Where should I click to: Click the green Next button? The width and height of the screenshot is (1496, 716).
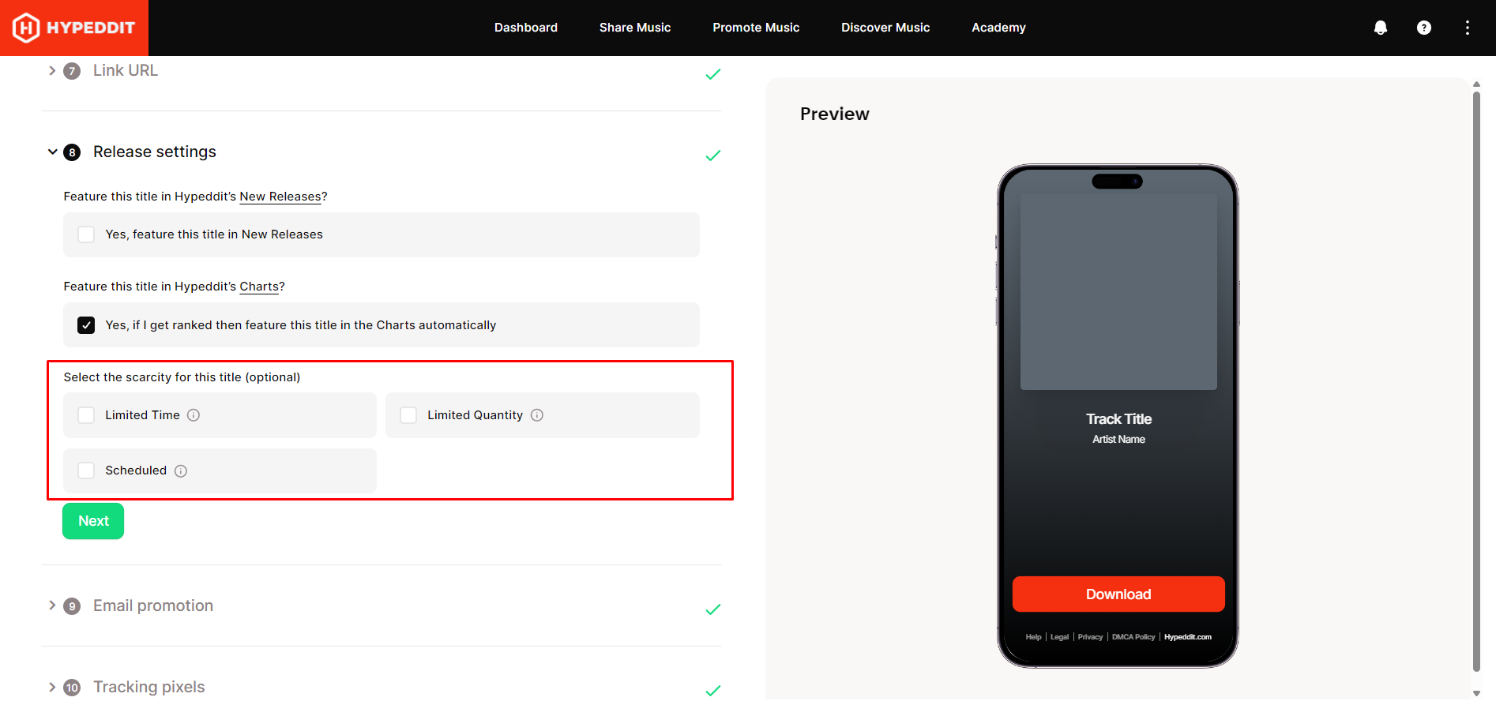tap(93, 521)
